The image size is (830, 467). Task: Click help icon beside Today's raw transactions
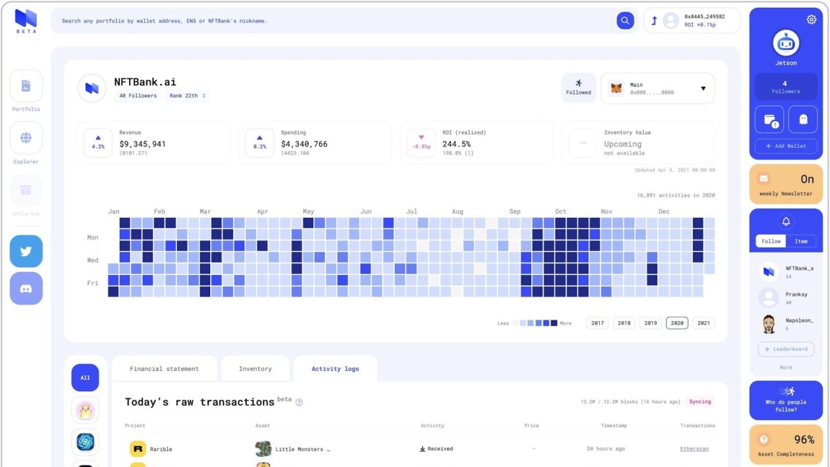click(x=299, y=402)
